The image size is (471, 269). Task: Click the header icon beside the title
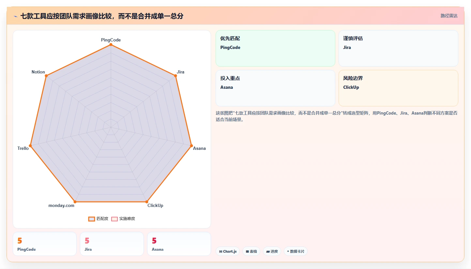pyautogui.click(x=15, y=16)
